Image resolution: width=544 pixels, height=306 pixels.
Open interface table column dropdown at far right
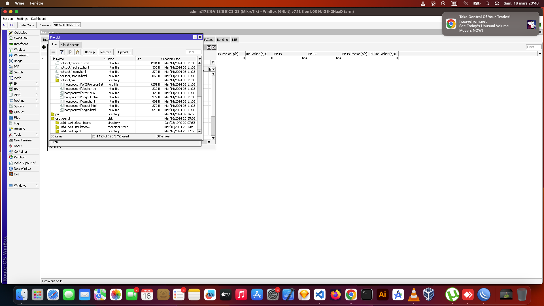[x=540, y=54]
